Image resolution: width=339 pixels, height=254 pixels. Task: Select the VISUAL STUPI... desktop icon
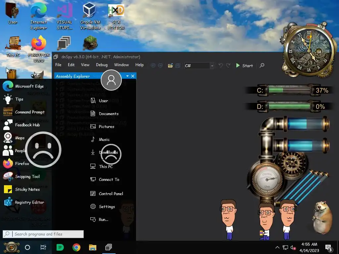tap(64, 16)
